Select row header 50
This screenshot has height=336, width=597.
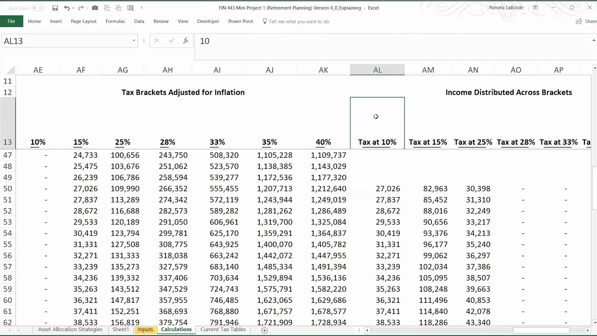click(7, 189)
